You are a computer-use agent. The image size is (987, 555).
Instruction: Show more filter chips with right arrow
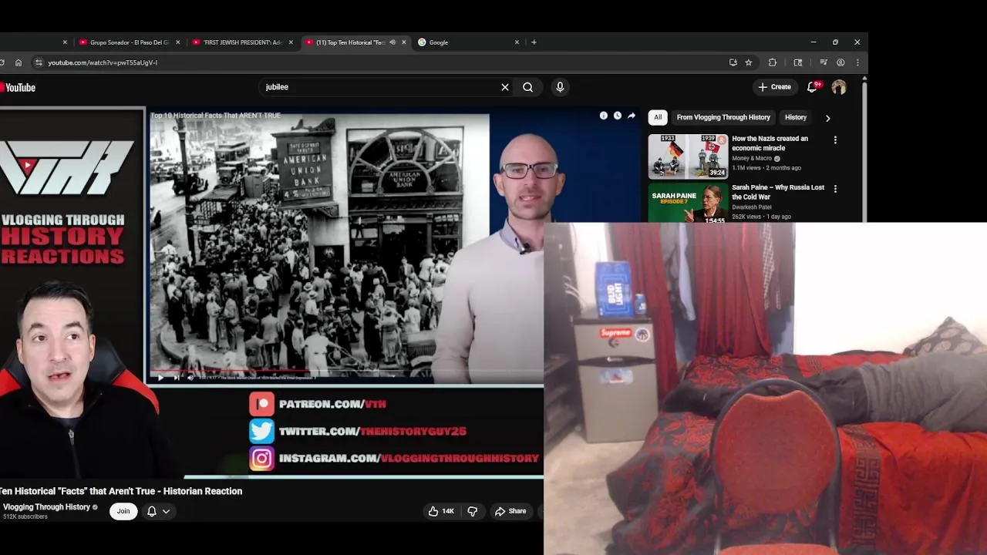827,118
